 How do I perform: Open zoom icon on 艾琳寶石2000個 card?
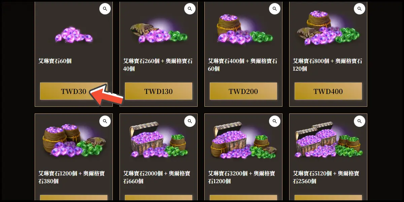pyautogui.click(x=190, y=121)
